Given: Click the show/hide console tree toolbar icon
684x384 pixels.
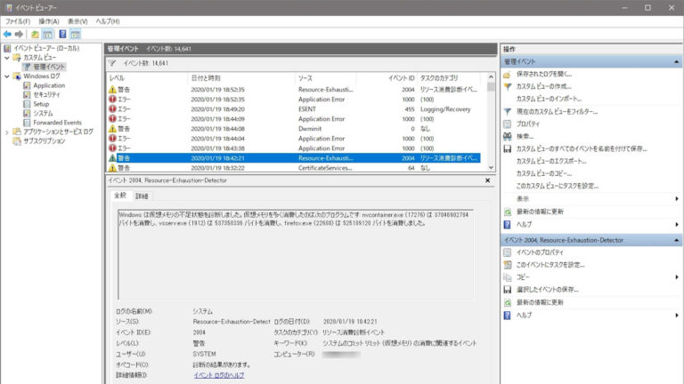Looking at the screenshot, I should tap(47, 34).
